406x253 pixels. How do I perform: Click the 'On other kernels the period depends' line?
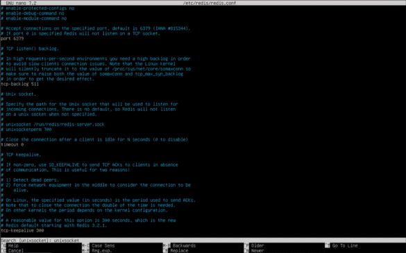[84, 210]
